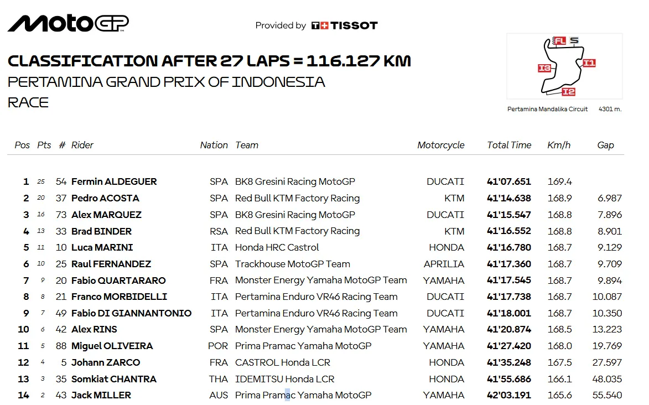The width and height of the screenshot is (649, 405).
Task: Click the S speed trap marker
Action: [x=574, y=40]
